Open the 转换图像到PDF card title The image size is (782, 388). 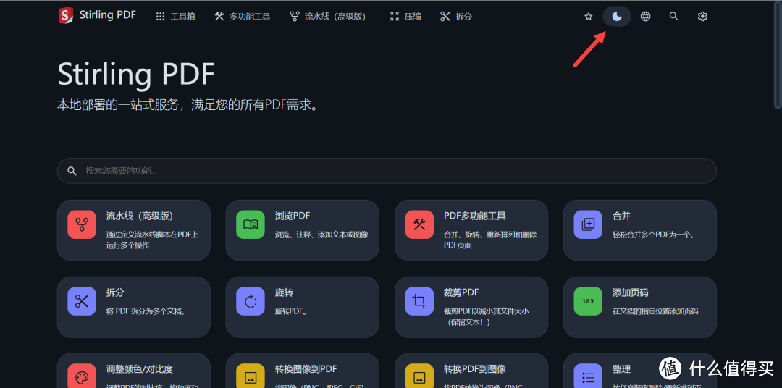tap(306, 369)
